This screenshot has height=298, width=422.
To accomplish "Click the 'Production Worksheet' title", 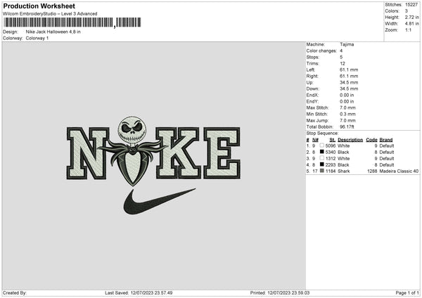I will (39, 6).
